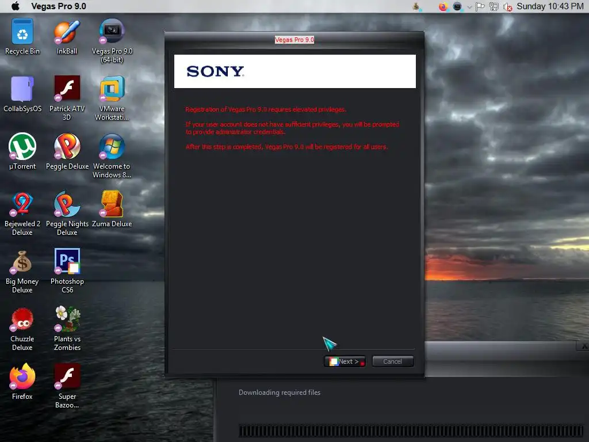Viewport: 589px width, 442px height.
Task: Launch Photoshop CS6 from the desktop
Action: coord(67,270)
